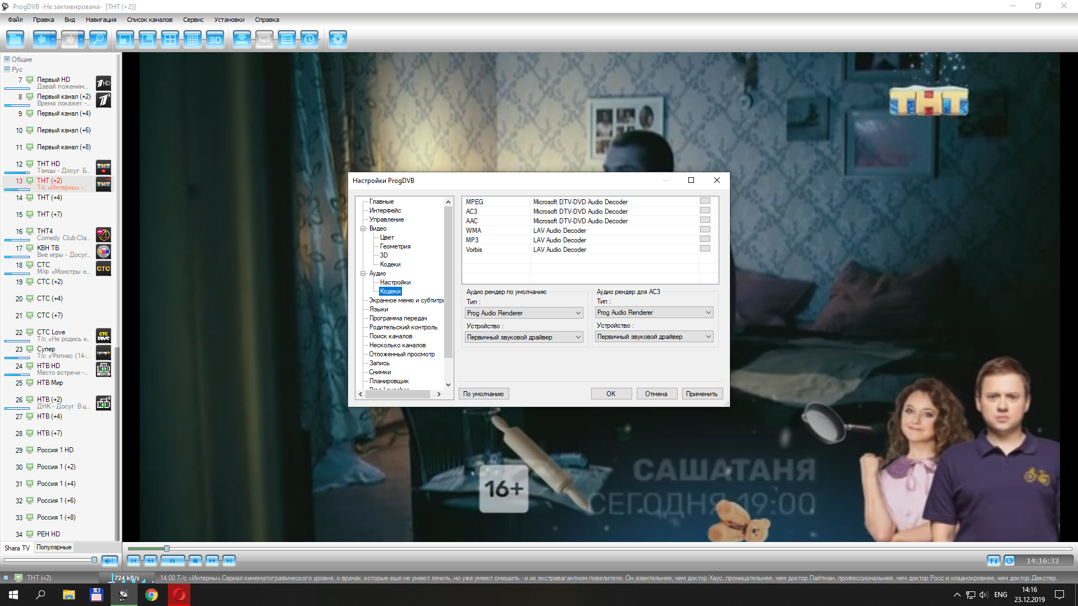Switch to the Популярные tab
Viewport: 1078px width, 606px height.
pyautogui.click(x=54, y=547)
